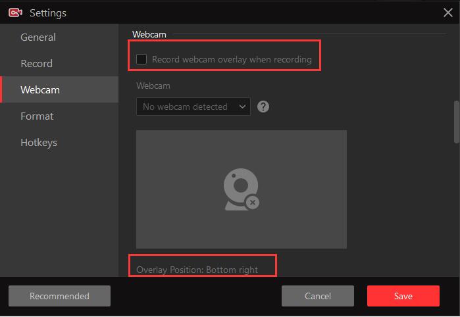Click the Overlay Position: Bottom right label
The image size is (460, 317).
click(197, 270)
